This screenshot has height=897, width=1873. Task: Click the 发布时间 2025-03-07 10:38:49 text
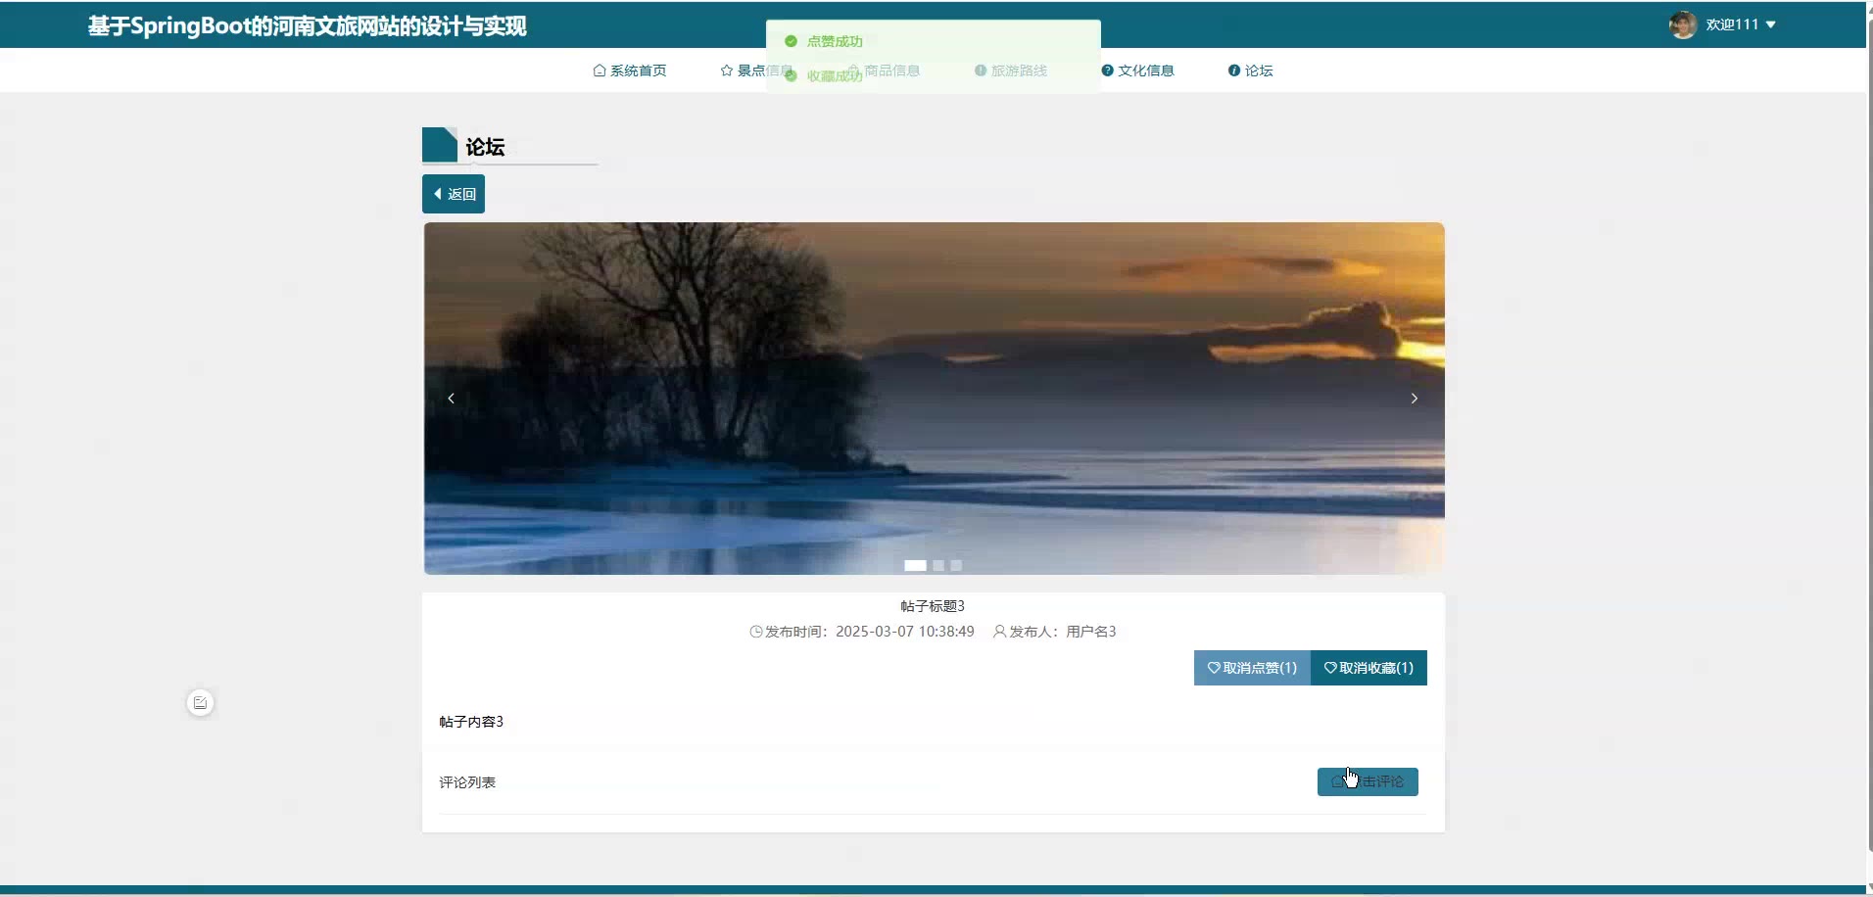point(862,632)
